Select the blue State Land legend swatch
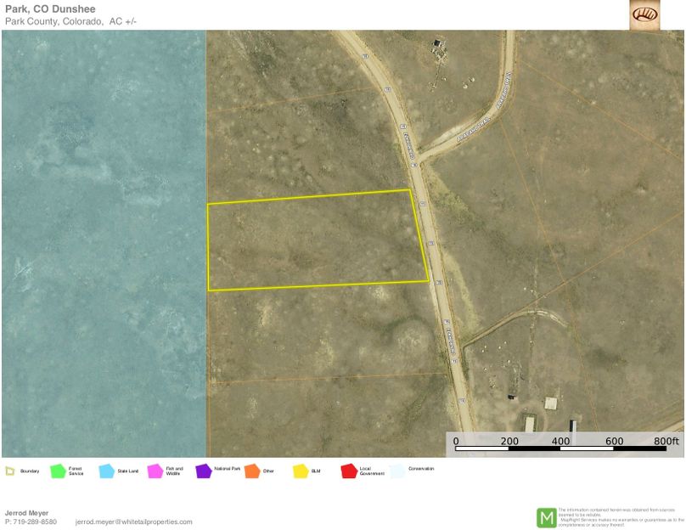 (x=107, y=471)
